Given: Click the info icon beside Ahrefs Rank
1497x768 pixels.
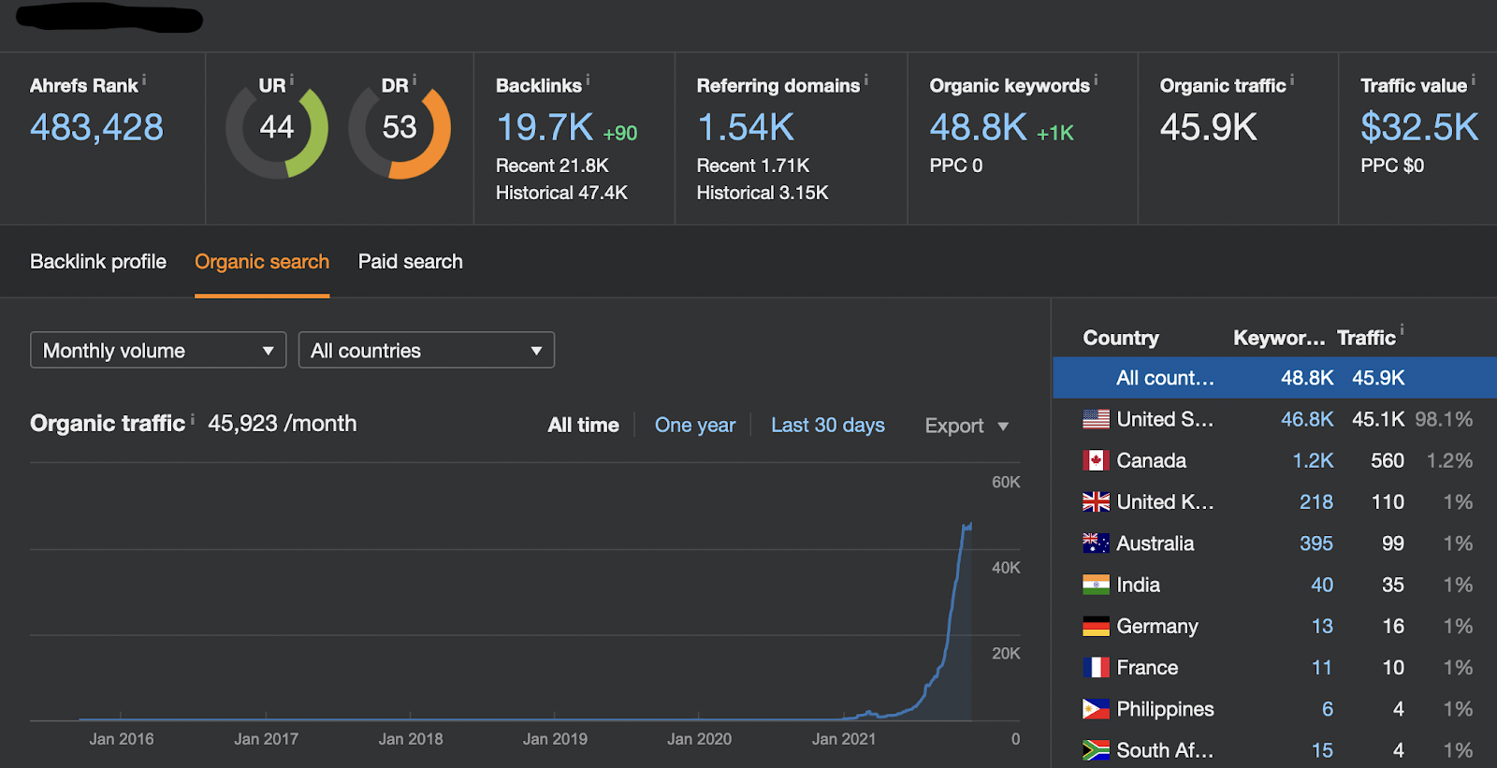Looking at the screenshot, I should coord(144,80).
